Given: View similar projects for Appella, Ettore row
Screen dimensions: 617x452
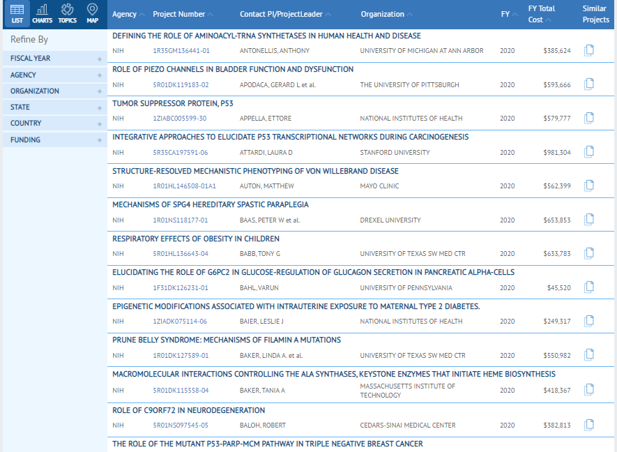Looking at the screenshot, I should 588,118.
